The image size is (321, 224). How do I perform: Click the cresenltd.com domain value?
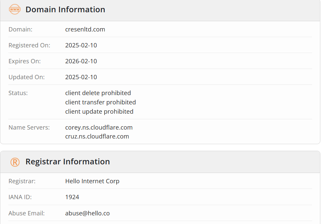point(85,29)
